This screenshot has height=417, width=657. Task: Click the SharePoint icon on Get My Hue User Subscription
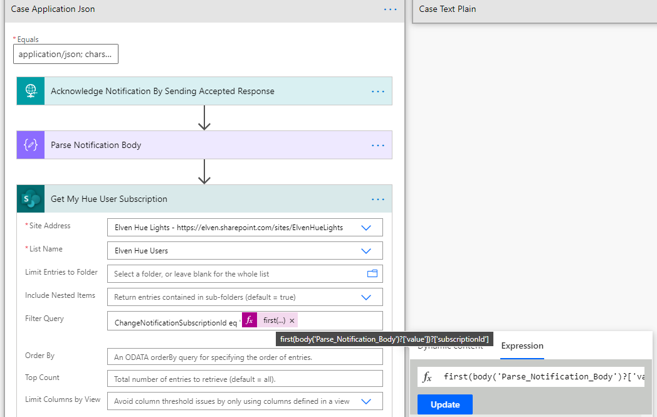[x=31, y=199]
